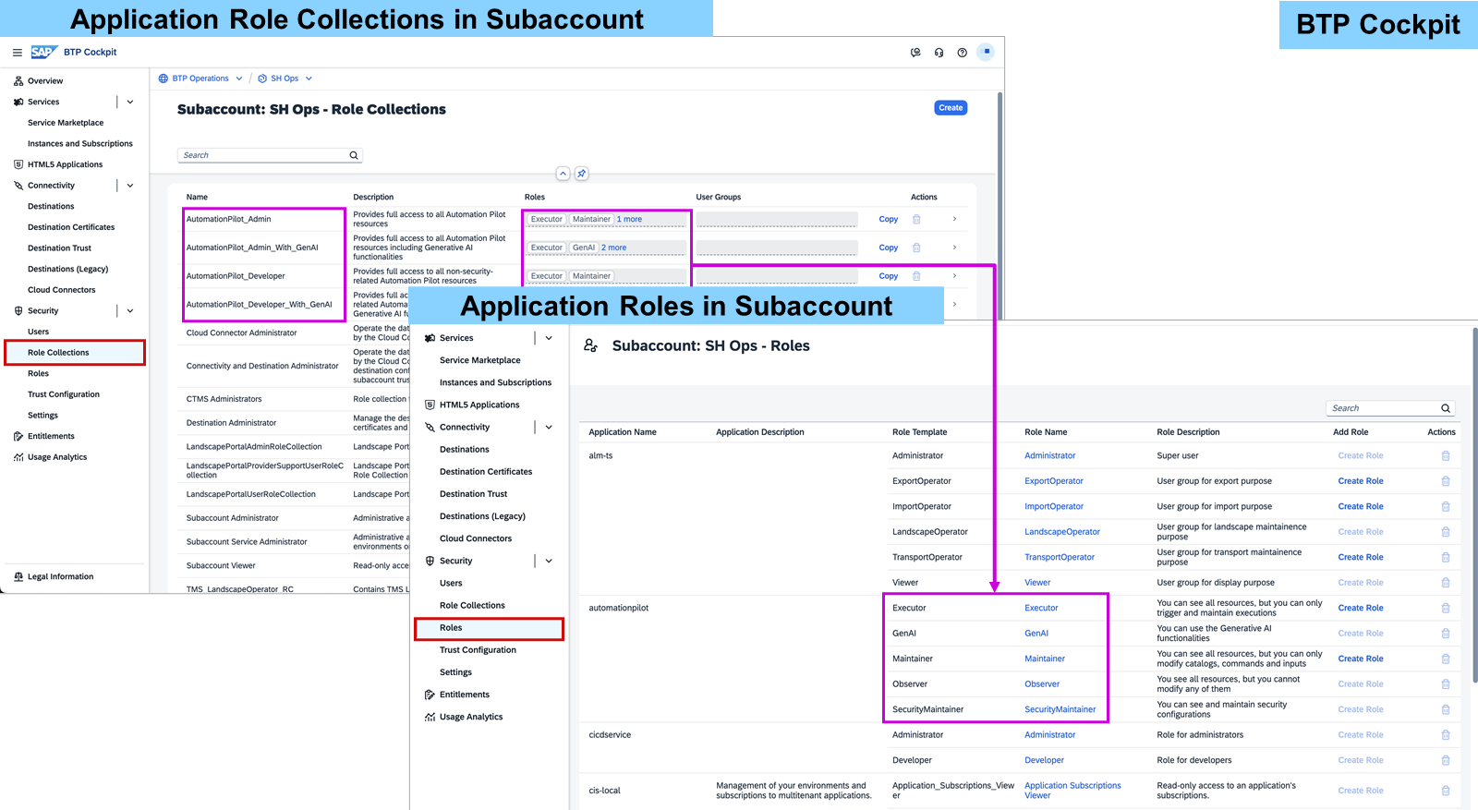Image resolution: width=1478 pixels, height=810 pixels.
Task: Open the user avatar menu in the header
Action: tap(986, 52)
